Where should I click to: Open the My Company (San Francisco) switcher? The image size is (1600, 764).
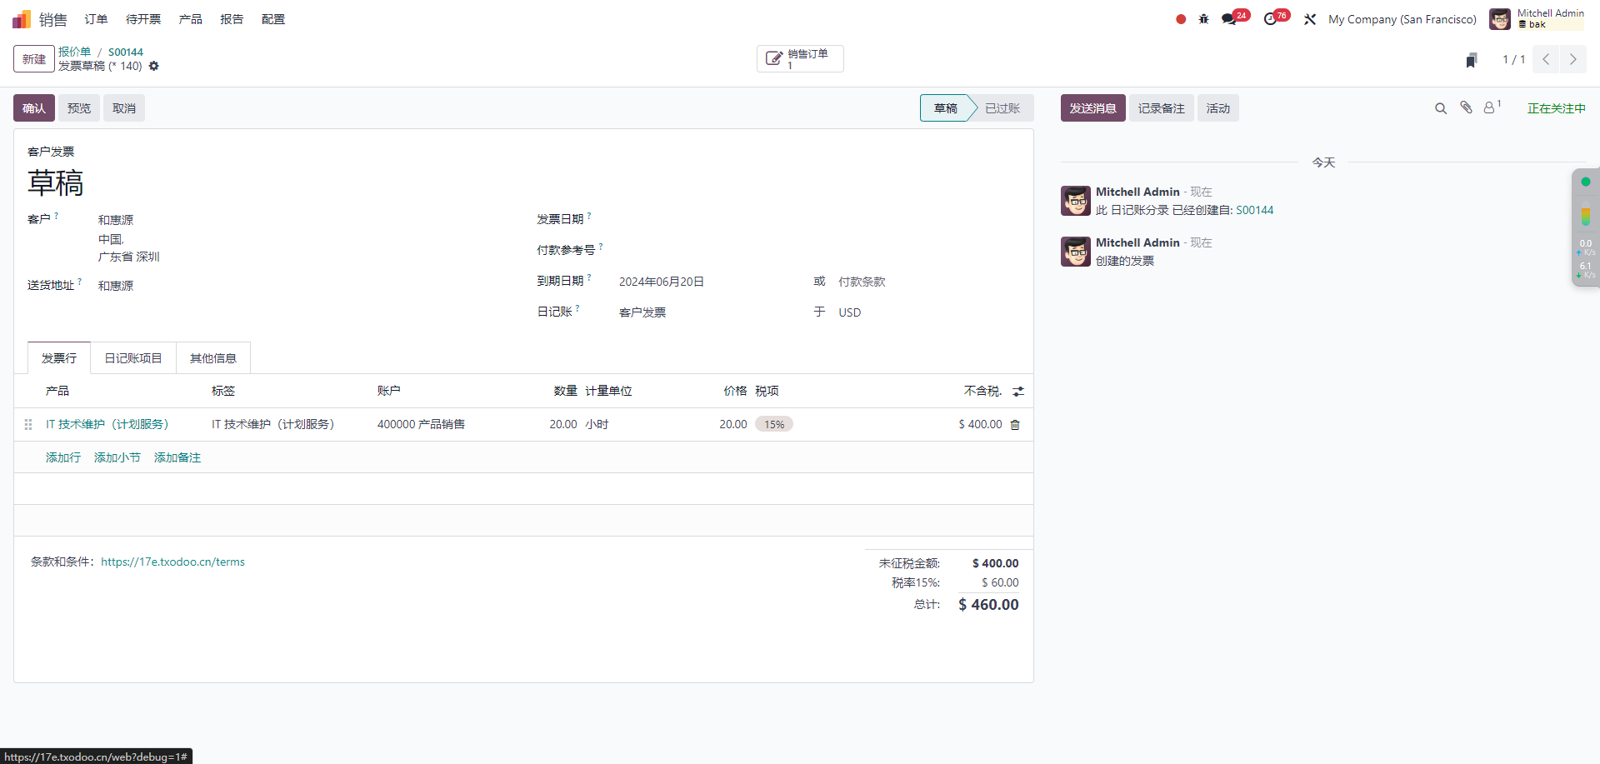(1402, 19)
